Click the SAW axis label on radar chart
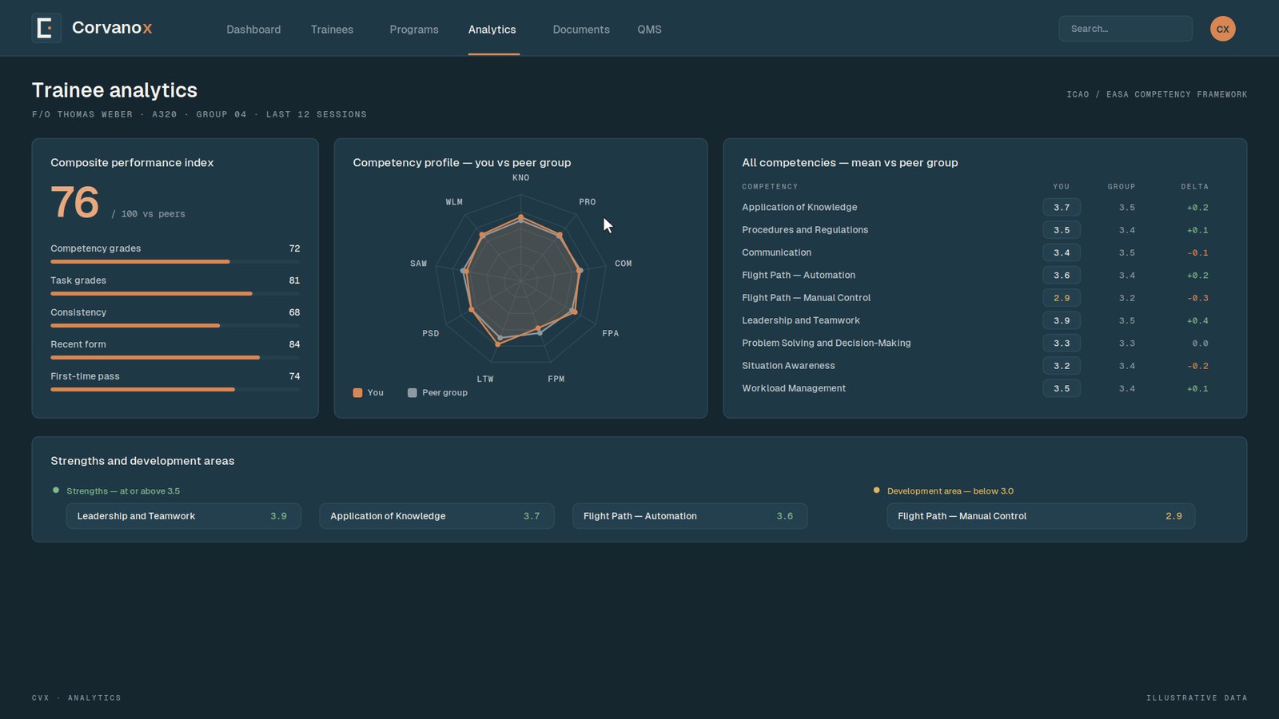The image size is (1279, 719). click(x=419, y=264)
